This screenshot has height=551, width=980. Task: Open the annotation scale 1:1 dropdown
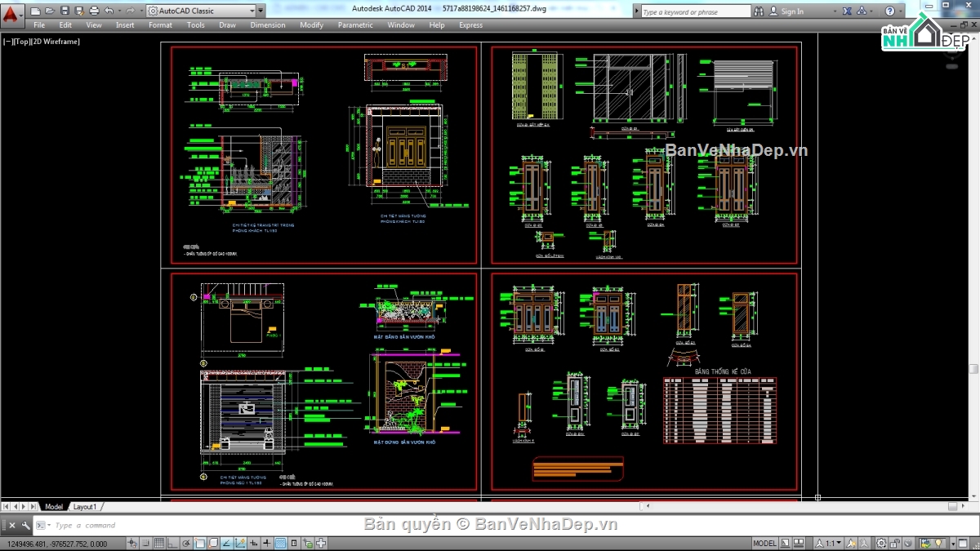click(830, 544)
